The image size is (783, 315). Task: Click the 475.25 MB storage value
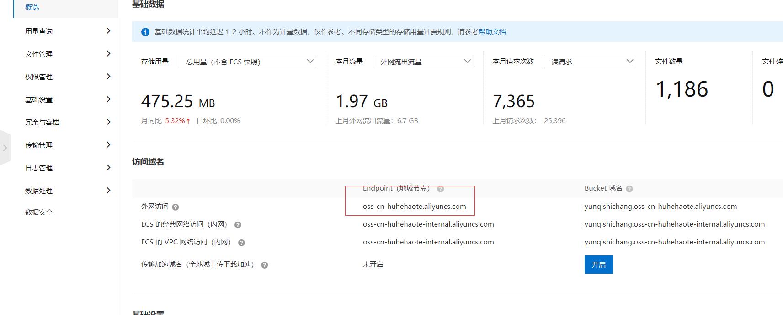point(178,101)
